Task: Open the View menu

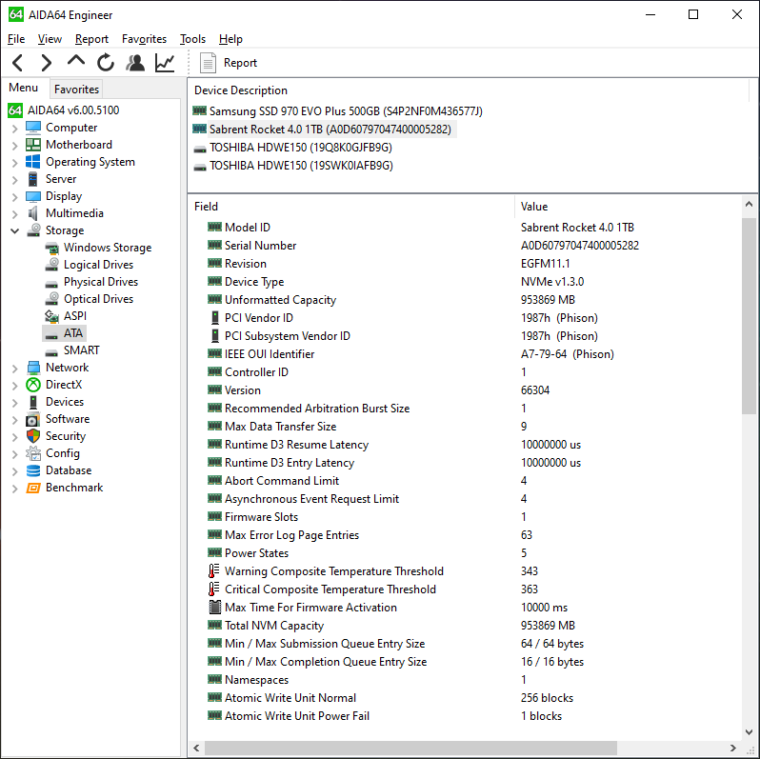Action: coord(50,39)
